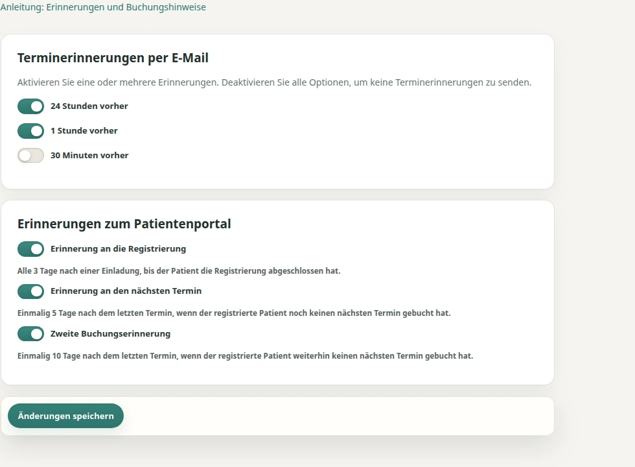Click the Terminerinnerungen per E-Mail heading

point(113,58)
